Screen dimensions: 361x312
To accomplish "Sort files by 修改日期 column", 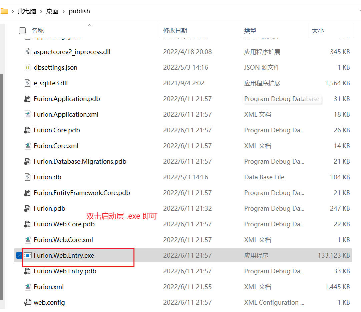I will tap(175, 31).
